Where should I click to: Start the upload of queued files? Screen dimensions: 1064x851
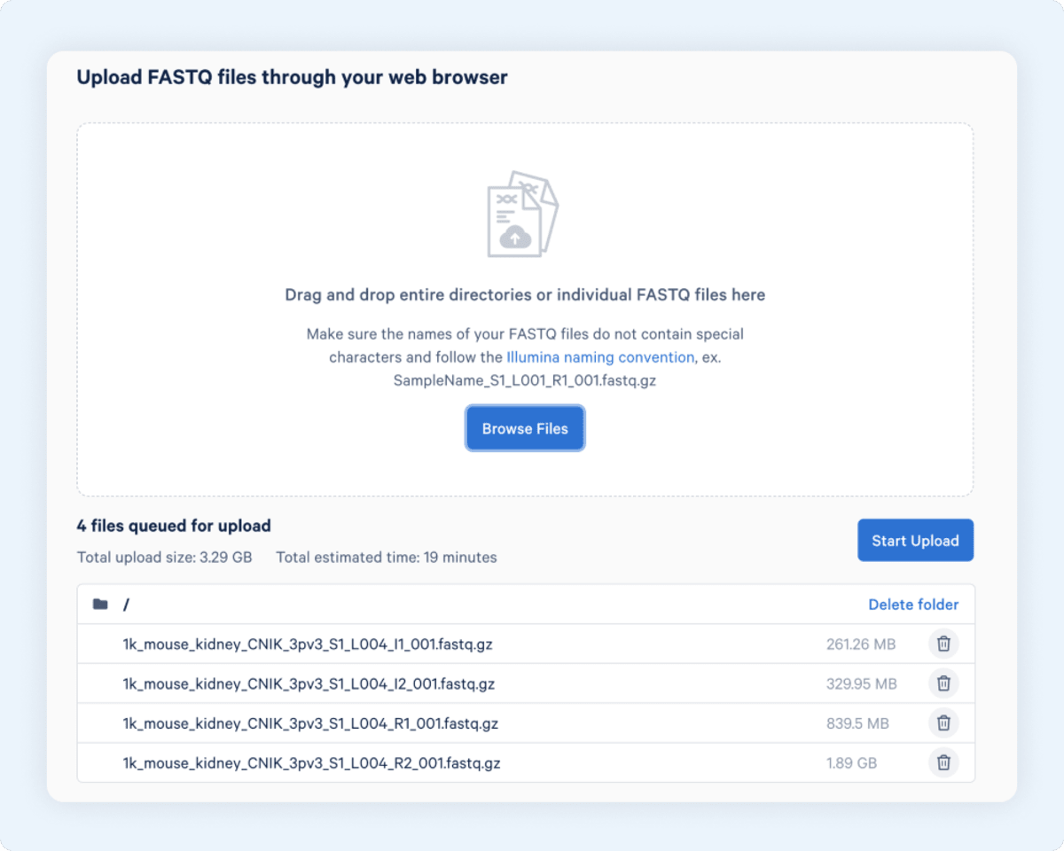click(915, 541)
